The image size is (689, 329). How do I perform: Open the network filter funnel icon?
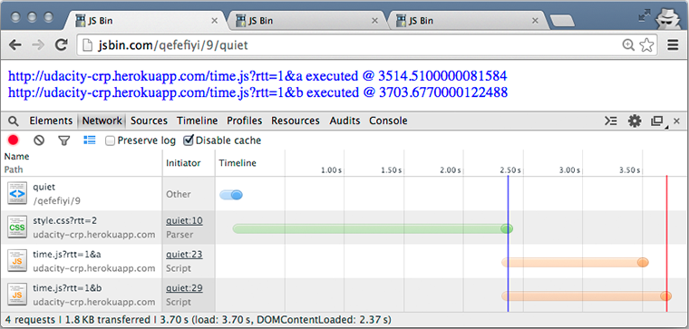pos(64,140)
